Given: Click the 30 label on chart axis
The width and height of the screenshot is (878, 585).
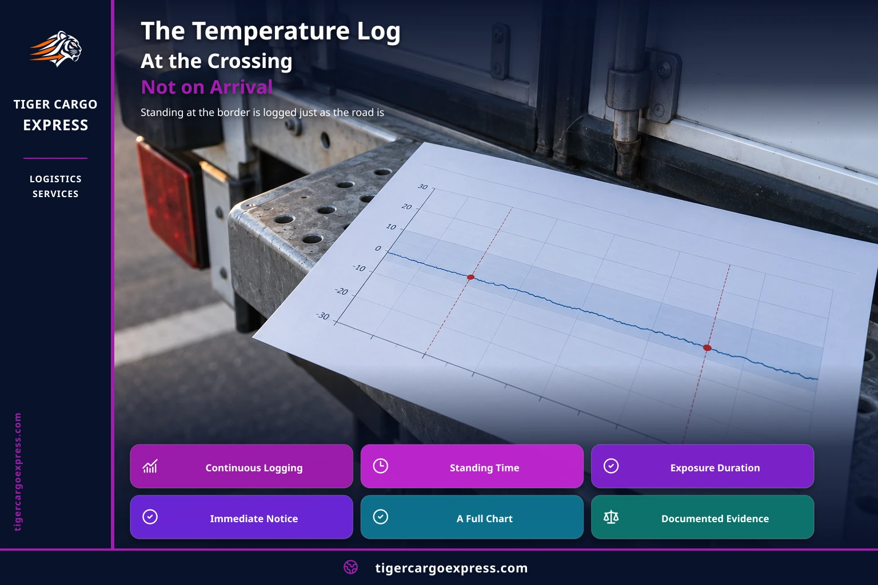Looking at the screenshot, I should [x=422, y=187].
